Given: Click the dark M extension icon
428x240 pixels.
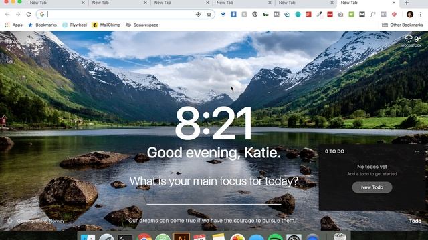Looking at the screenshot, I should tap(362, 15).
